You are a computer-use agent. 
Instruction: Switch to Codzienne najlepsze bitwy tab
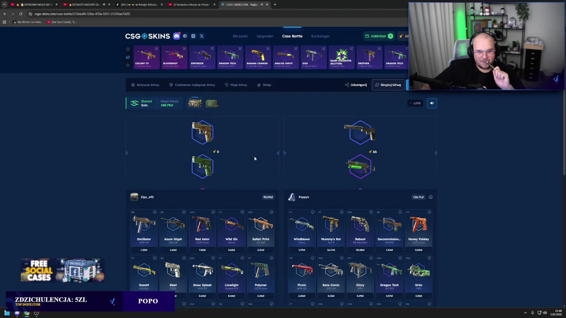[192, 85]
